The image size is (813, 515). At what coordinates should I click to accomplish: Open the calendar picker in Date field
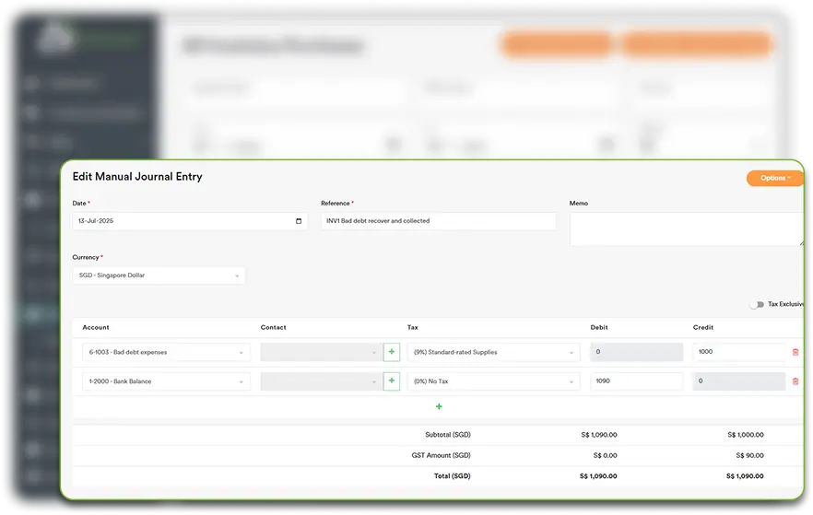tap(298, 221)
